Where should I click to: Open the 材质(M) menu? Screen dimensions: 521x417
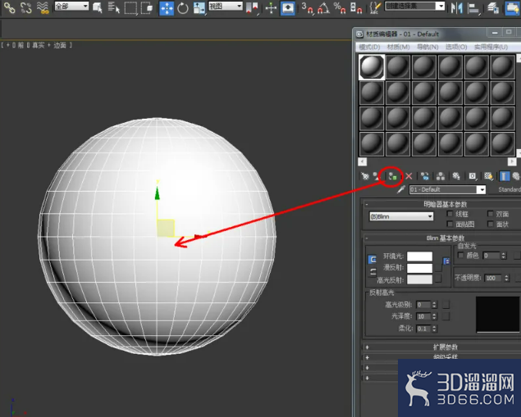pyautogui.click(x=398, y=48)
